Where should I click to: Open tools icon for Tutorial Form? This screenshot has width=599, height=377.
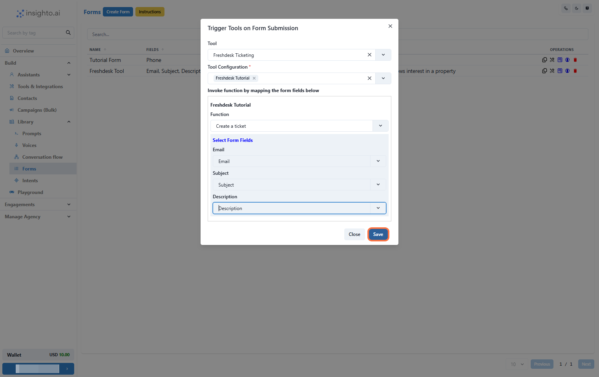[552, 60]
